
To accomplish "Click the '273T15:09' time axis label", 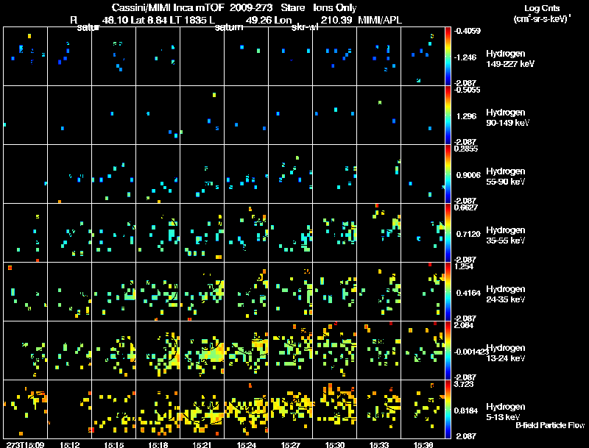I will (x=25, y=444).
